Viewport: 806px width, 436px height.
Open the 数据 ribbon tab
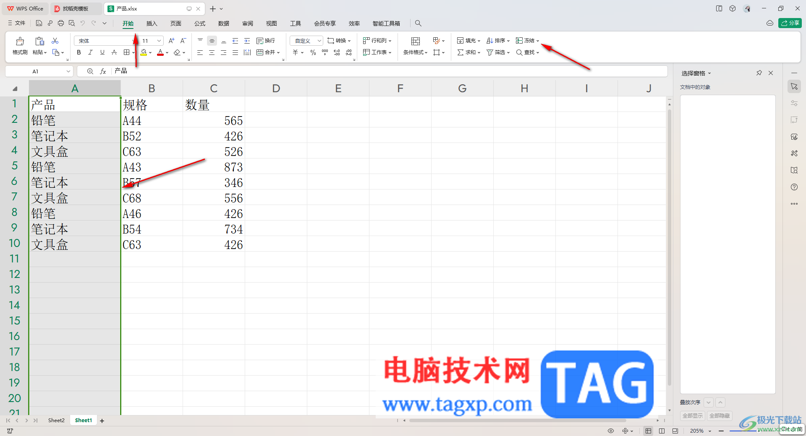pyautogui.click(x=224, y=23)
